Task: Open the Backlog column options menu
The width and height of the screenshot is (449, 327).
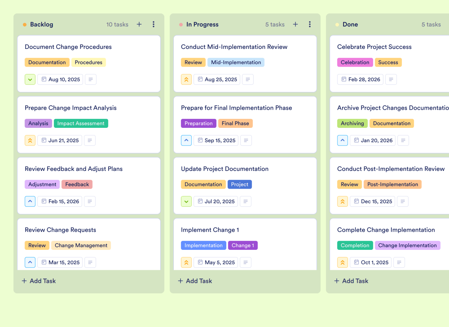Action: coord(154,24)
